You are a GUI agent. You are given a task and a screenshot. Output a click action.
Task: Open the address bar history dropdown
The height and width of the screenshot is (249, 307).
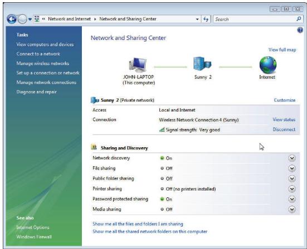197,19
